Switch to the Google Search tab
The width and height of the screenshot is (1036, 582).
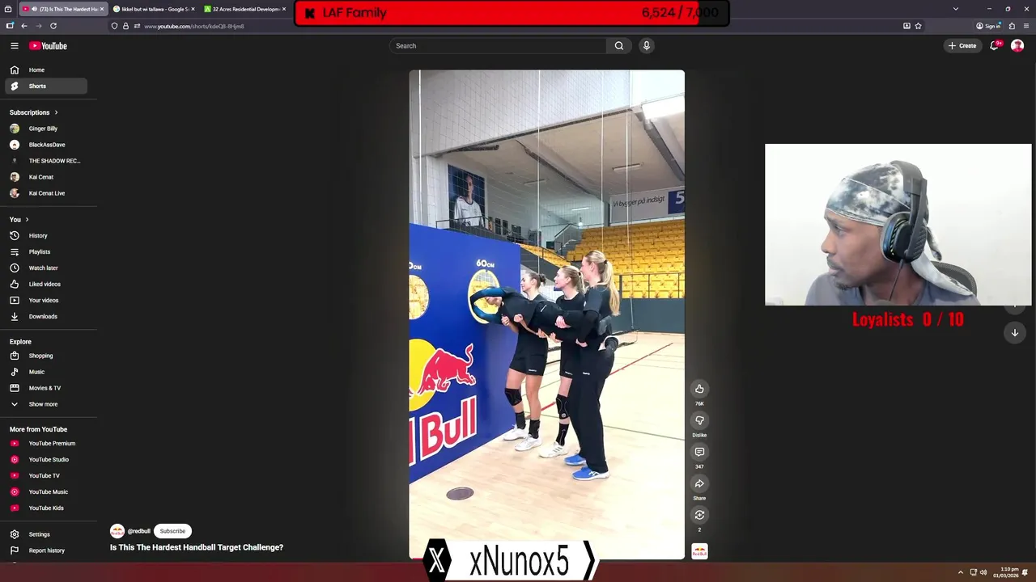[154, 9]
